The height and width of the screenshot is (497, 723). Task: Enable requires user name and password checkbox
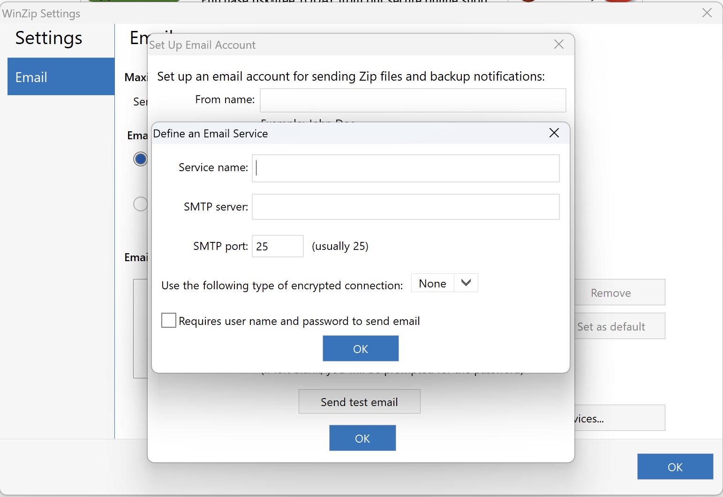169,321
